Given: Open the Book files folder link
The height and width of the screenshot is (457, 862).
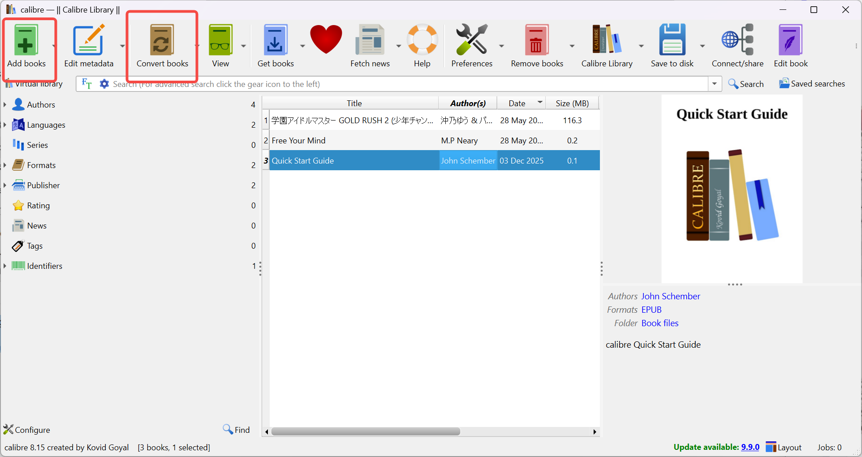Looking at the screenshot, I should 660,323.
